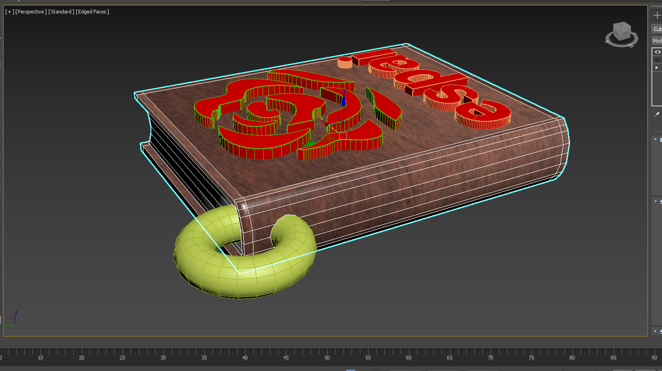Open the Modifier List dropdown

[x=657, y=41]
